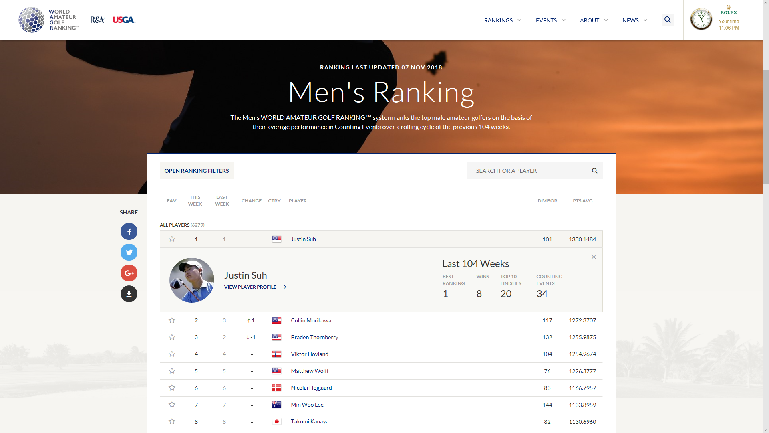Click the Your time 11:06 PM text
This screenshot has height=433, width=769.
pyautogui.click(x=729, y=25)
